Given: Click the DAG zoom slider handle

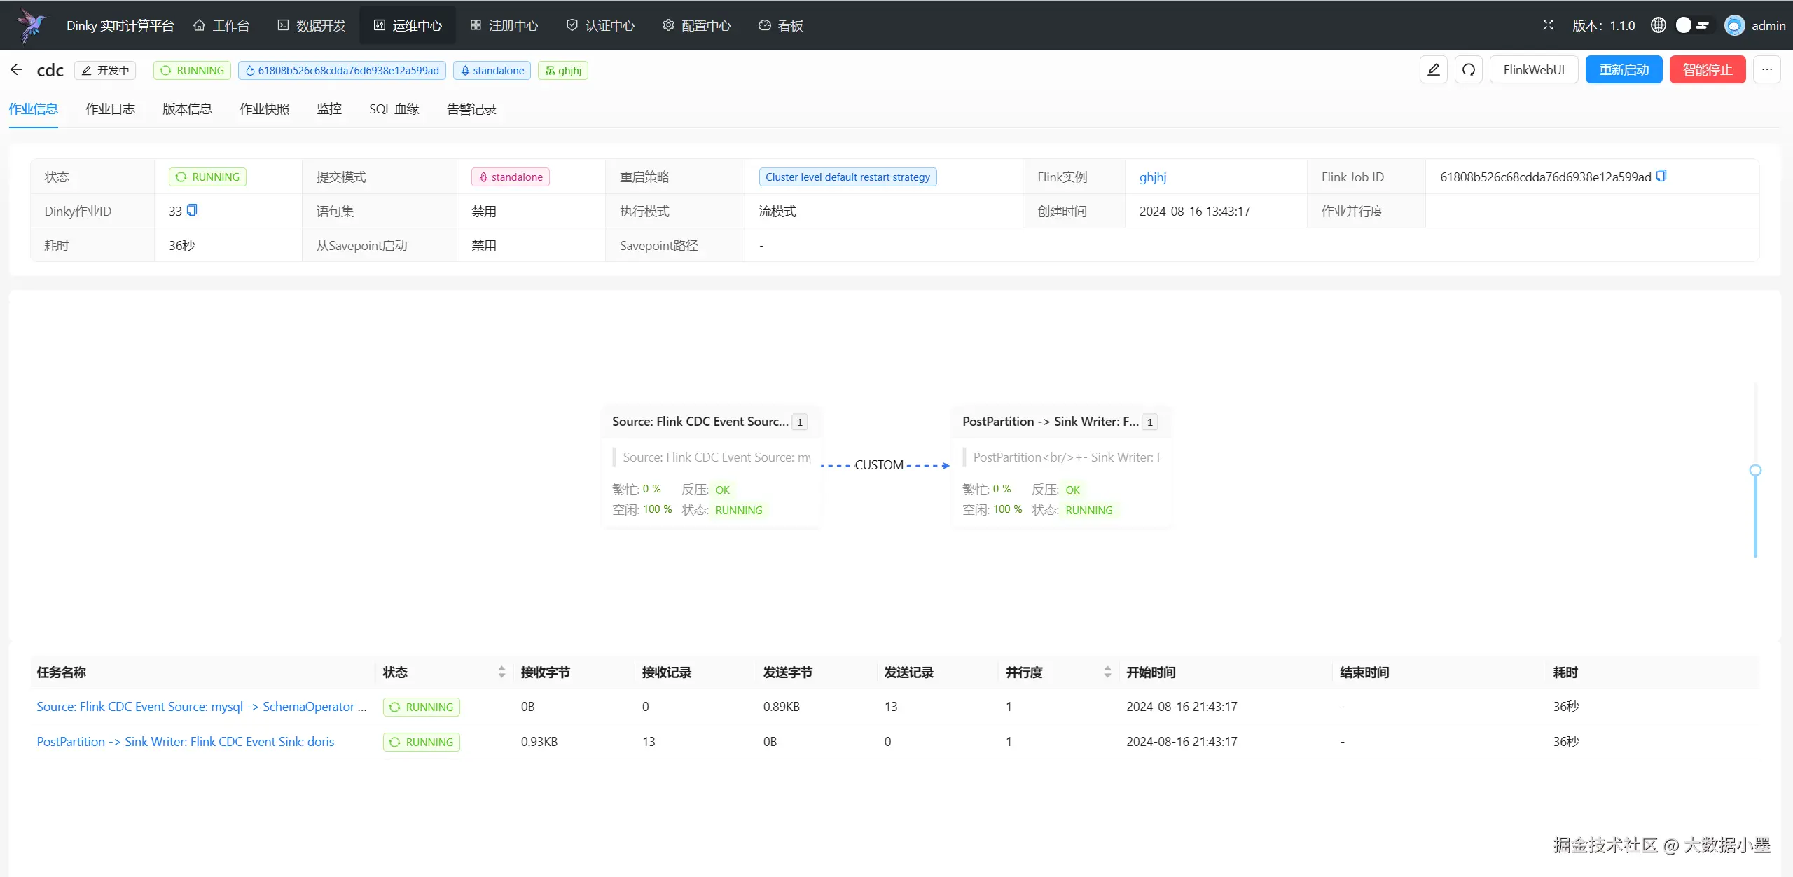Looking at the screenshot, I should pos(1755,470).
